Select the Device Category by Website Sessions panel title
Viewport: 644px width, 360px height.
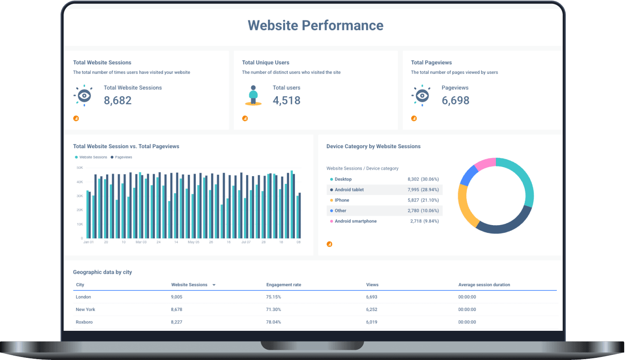pos(374,146)
